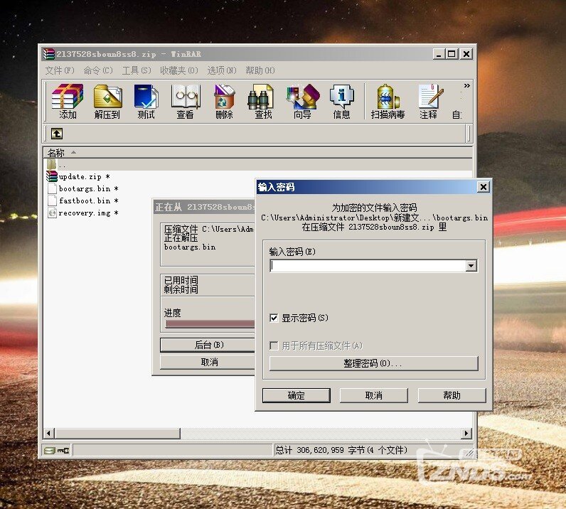
Task: Click the Add (添加) toolbar icon
Action: [68, 101]
